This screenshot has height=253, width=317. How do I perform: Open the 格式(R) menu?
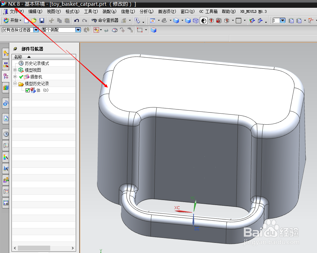click(x=72, y=11)
